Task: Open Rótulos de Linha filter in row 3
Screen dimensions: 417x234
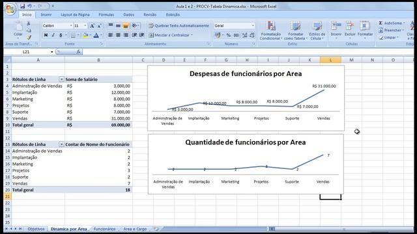Action: 61,79
